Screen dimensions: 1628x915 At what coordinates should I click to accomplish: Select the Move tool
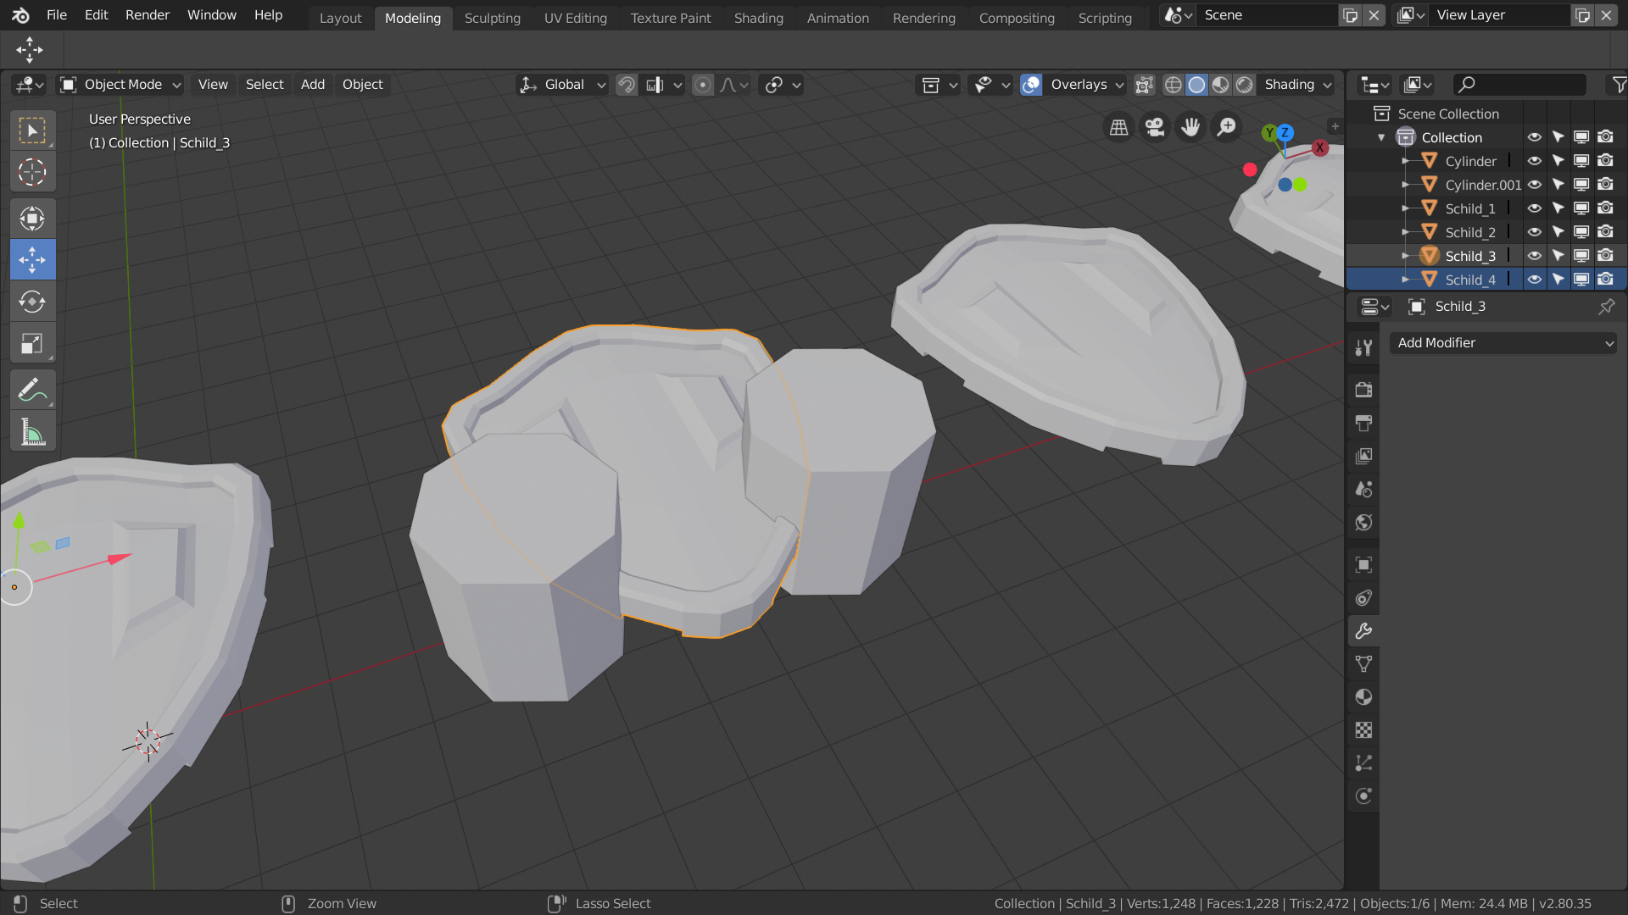32,259
